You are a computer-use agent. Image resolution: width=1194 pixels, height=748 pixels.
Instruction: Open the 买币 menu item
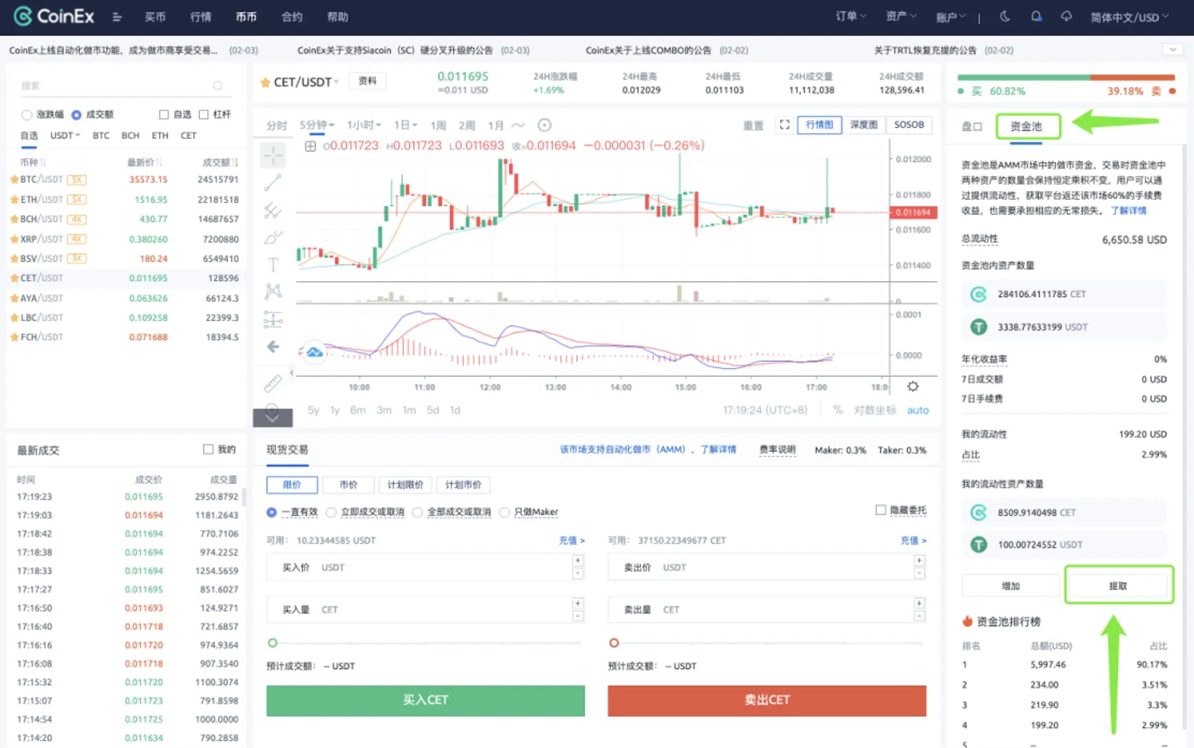coord(155,17)
